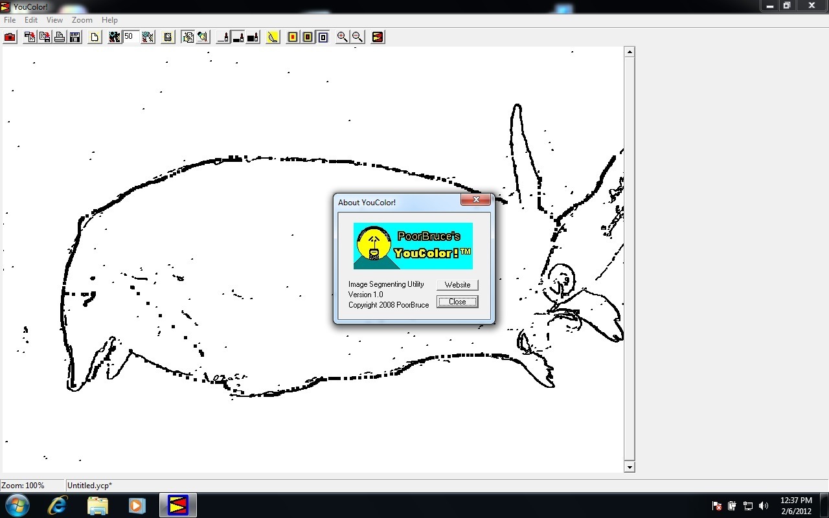Click the 50 value input field
Viewport: 829px width, 518px height.
131,37
